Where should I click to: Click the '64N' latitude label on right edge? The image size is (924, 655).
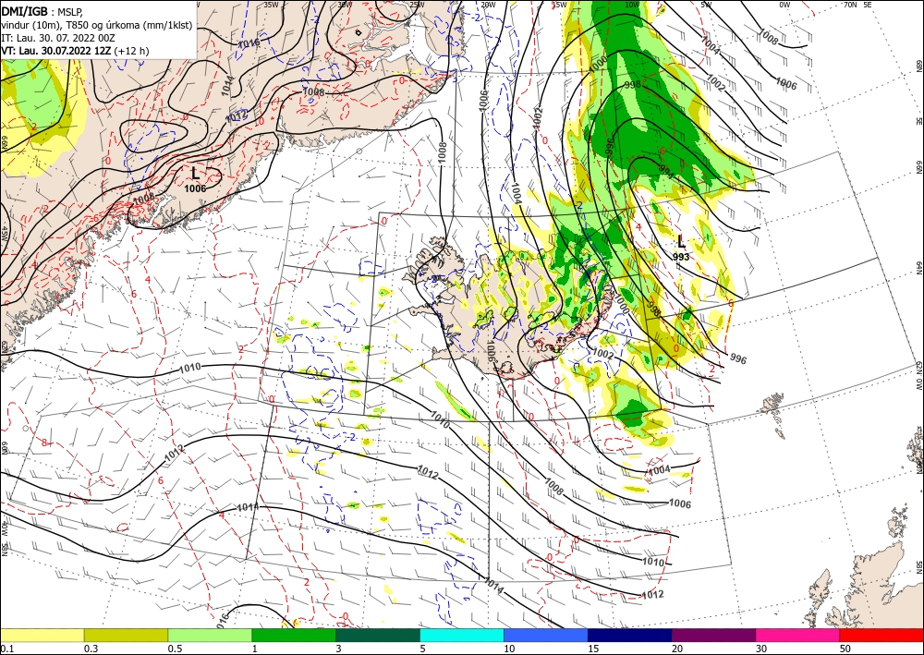(x=918, y=268)
